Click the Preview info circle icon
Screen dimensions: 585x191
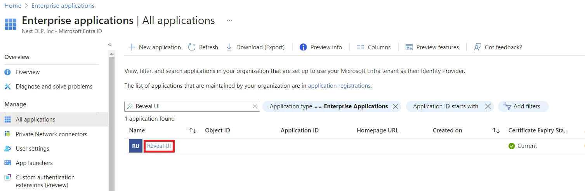coord(303,47)
